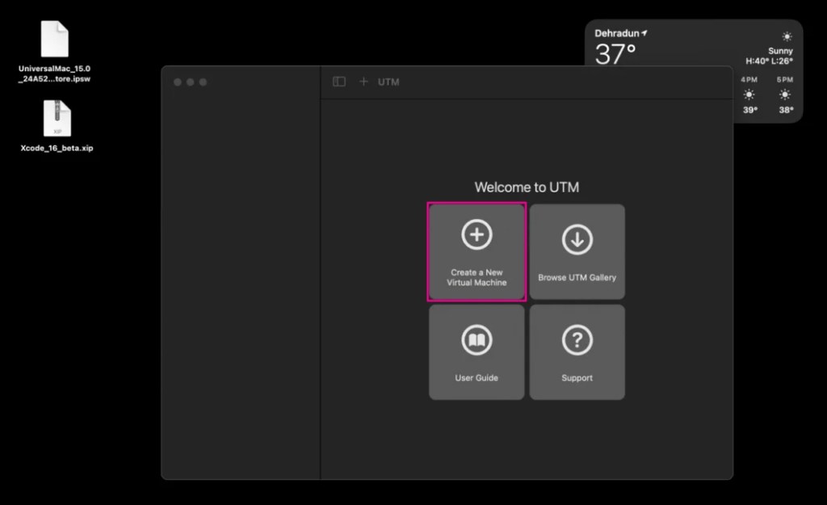This screenshot has height=505, width=827.
Task: Click the 38° forecast temperature
Action: pyautogui.click(x=786, y=110)
